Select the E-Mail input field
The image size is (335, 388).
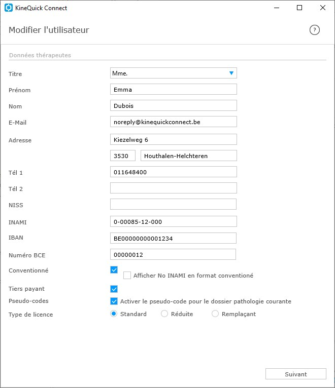tap(173, 122)
